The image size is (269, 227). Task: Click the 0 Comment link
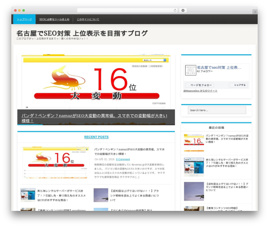pos(123,159)
